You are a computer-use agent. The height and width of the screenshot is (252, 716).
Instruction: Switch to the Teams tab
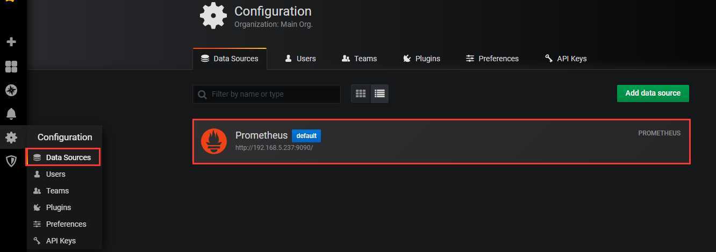point(359,59)
